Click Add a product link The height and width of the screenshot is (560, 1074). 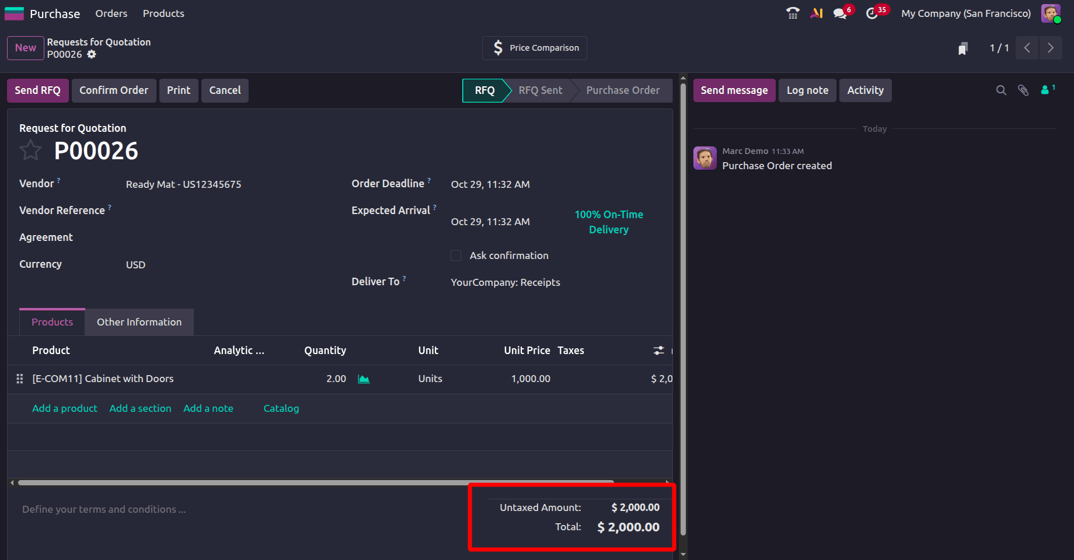pyautogui.click(x=64, y=408)
